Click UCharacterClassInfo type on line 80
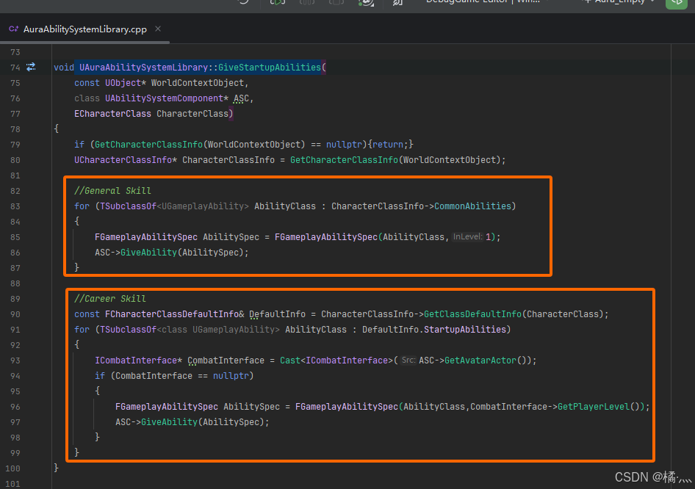This screenshot has height=489, width=695. click(123, 160)
